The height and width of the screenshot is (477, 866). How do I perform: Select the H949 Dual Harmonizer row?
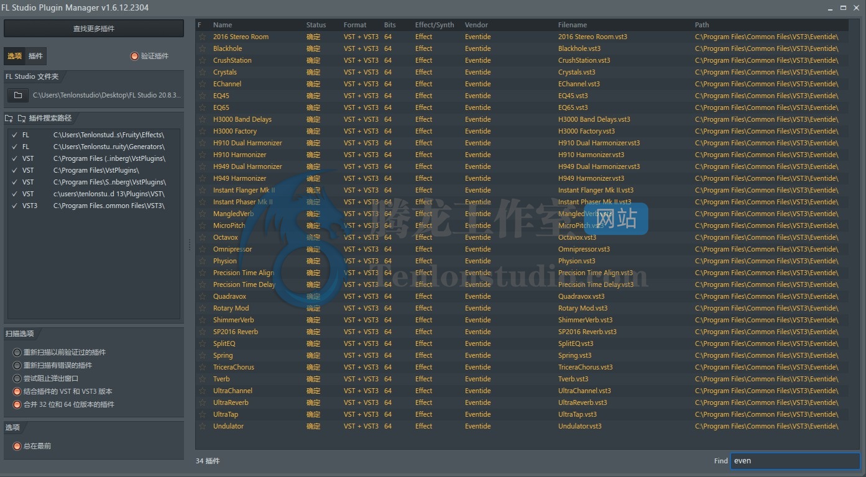(522, 166)
